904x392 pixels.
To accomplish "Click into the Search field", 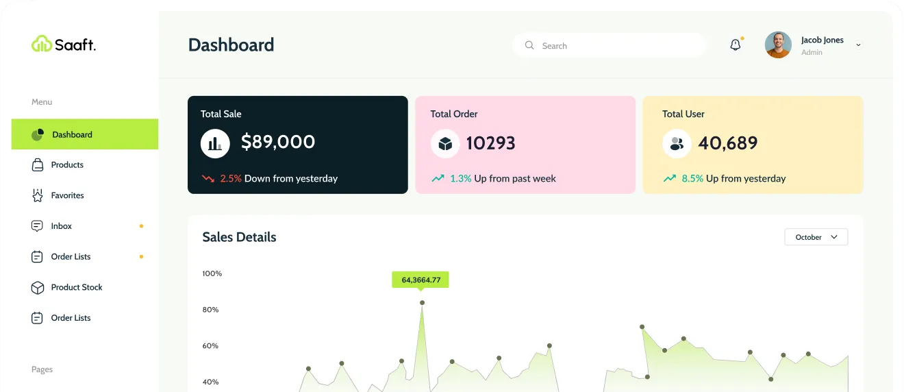I will (x=610, y=45).
